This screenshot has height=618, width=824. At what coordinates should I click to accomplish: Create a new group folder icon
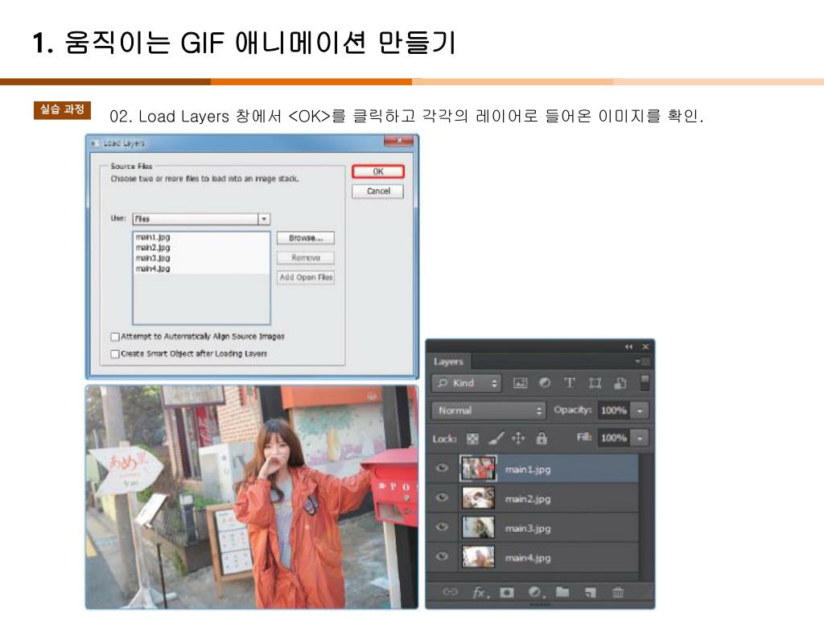point(562,591)
